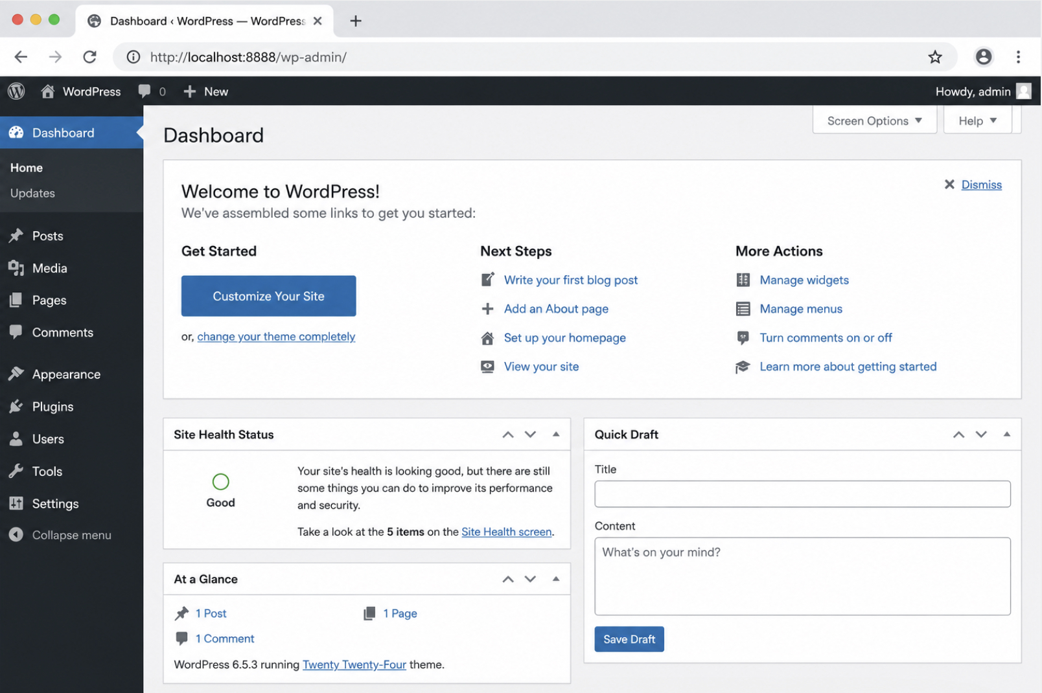Screen dimensions: 1042x693
Task: Open change your theme completely link
Action: (276, 337)
